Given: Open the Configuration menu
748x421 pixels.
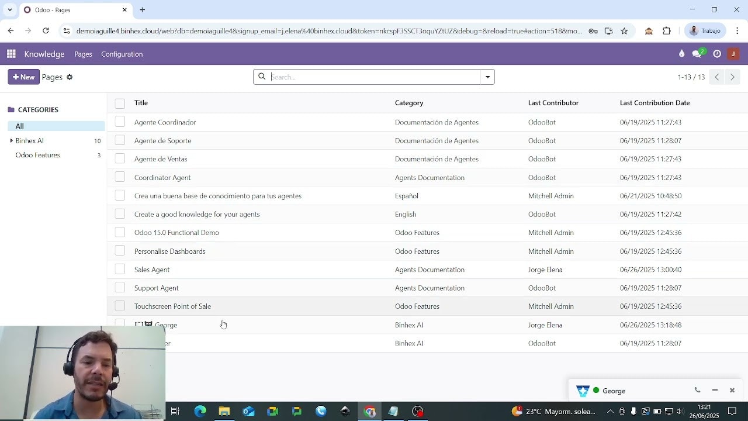Looking at the screenshot, I should pyautogui.click(x=122, y=54).
